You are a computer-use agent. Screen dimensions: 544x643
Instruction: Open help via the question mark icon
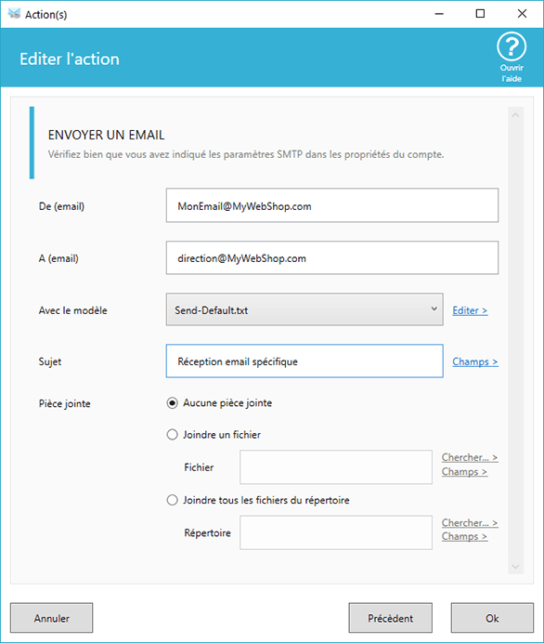(512, 46)
